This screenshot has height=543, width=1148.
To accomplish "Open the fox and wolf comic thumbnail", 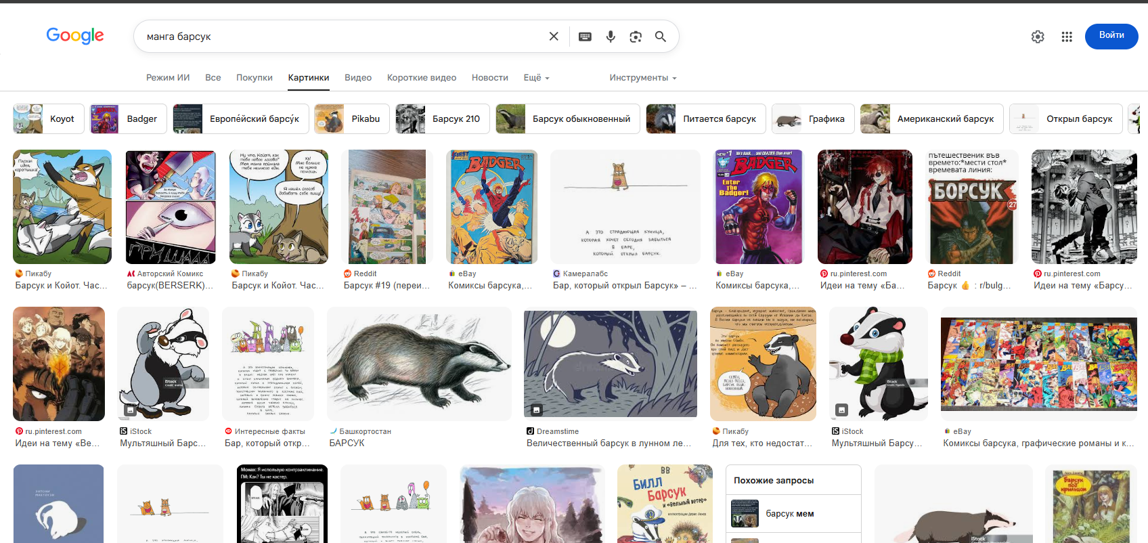I will (62, 207).
